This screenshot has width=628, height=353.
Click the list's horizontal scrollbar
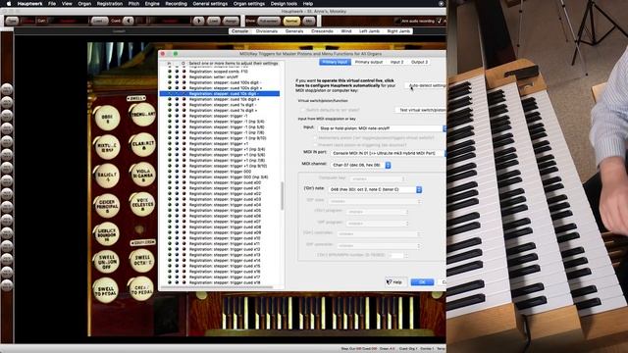(x=218, y=287)
